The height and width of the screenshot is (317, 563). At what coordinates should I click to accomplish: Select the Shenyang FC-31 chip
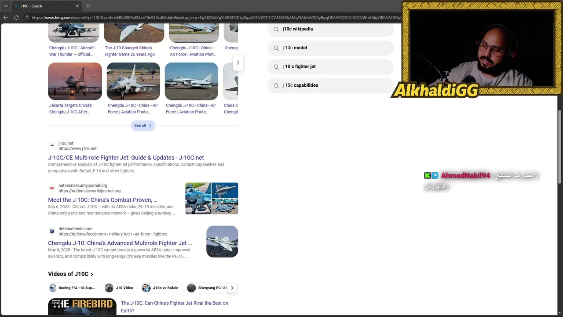208,288
